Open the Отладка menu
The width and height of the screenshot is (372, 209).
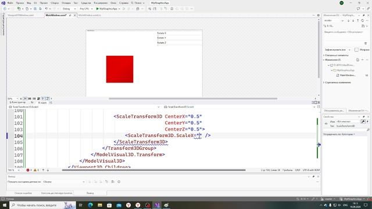[x=66, y=3]
